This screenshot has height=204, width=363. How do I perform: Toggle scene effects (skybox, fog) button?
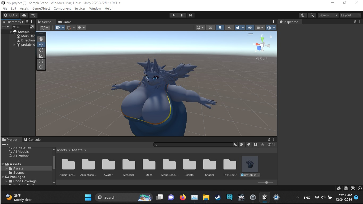click(x=238, y=28)
